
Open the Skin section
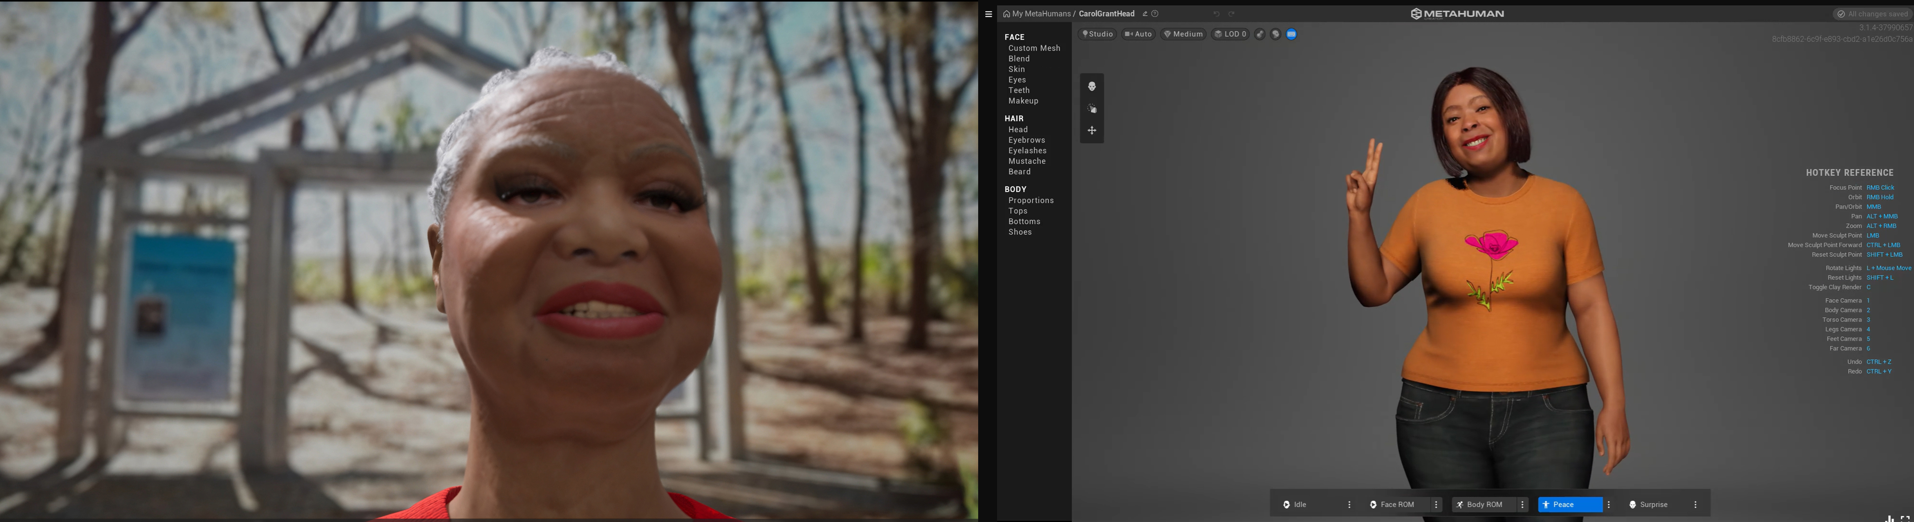[1016, 69]
